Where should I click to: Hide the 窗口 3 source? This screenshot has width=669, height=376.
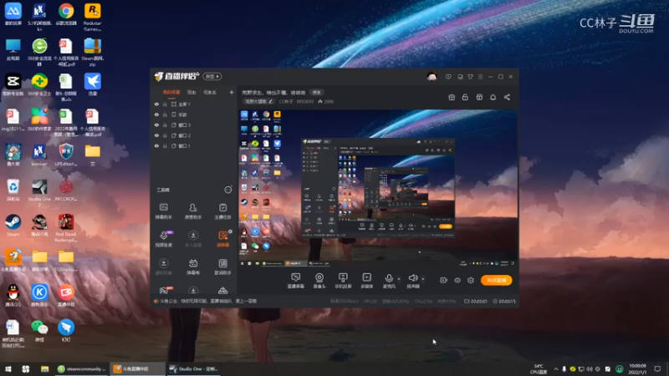coord(156,124)
